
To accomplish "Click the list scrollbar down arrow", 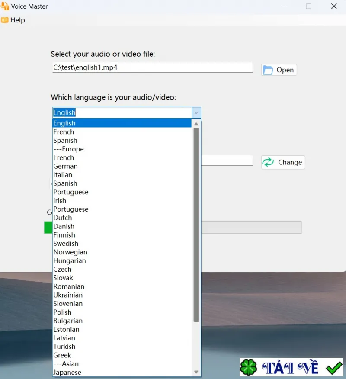I will 196,372.
